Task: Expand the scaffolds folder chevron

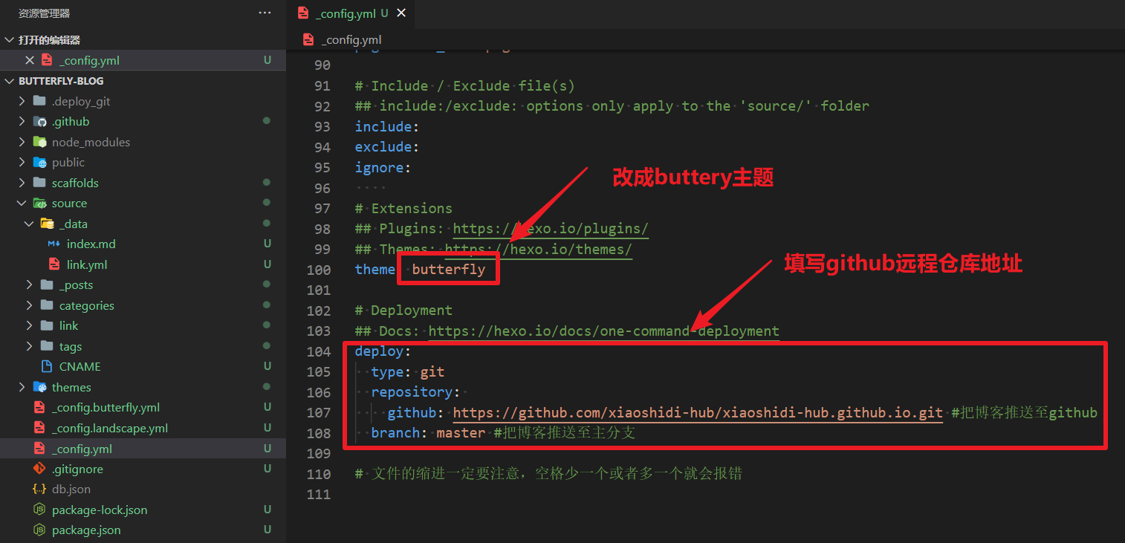Action: [x=22, y=183]
